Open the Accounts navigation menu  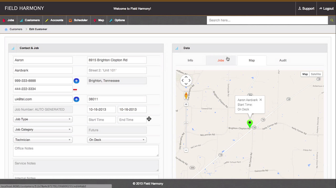[55, 20]
